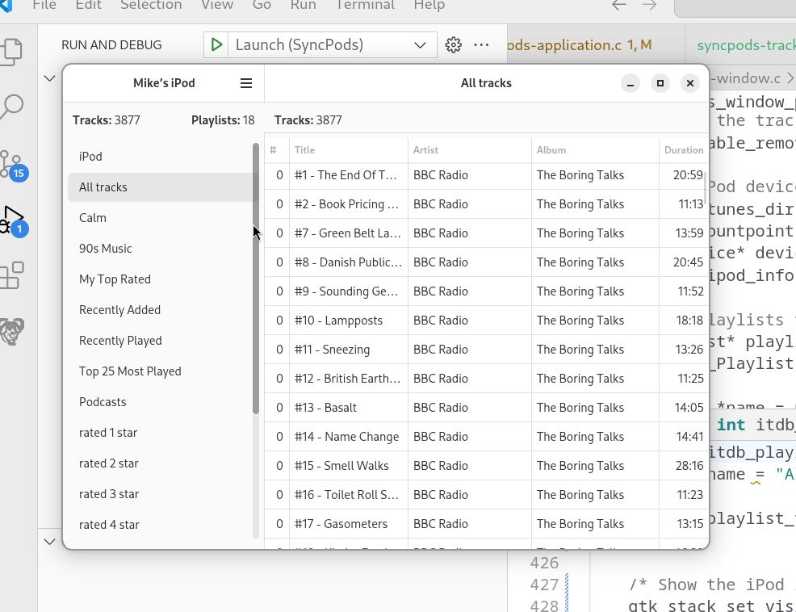Minimize the SyncPods window
Image resolution: width=796 pixels, height=612 pixels.
(x=631, y=83)
